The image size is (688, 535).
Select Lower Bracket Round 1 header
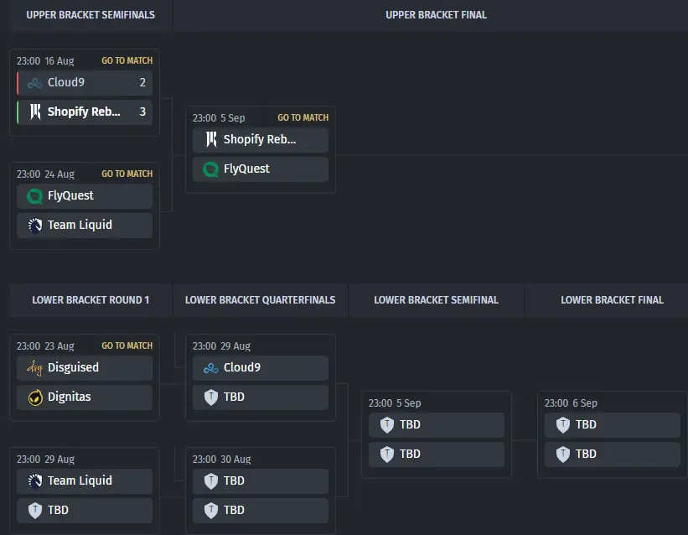point(91,300)
